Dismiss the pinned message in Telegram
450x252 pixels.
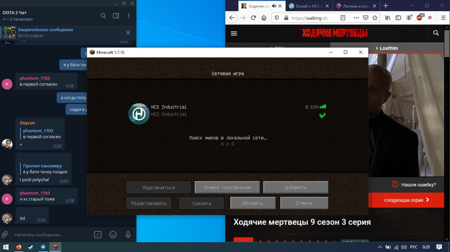tap(128, 33)
